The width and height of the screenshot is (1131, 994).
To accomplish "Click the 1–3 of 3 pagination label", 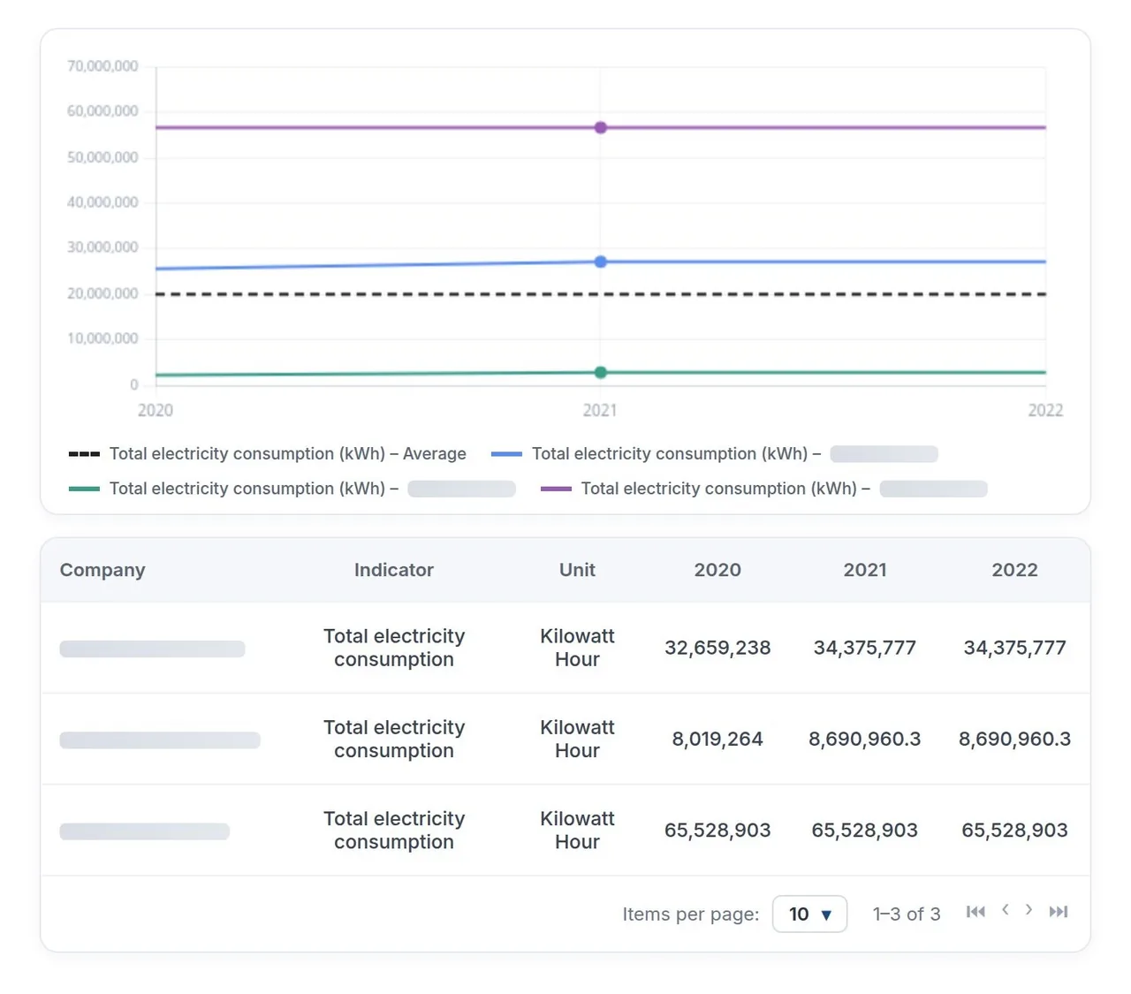I will [x=907, y=914].
